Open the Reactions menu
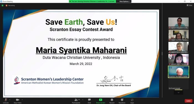 [x=122, y=100]
